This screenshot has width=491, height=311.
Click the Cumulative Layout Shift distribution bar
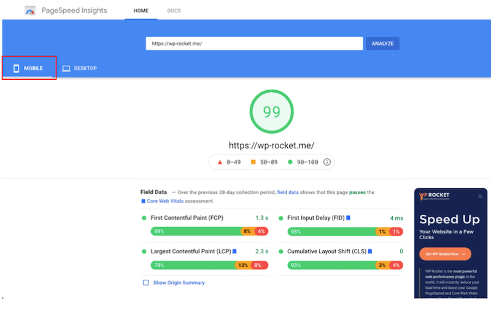(x=345, y=265)
